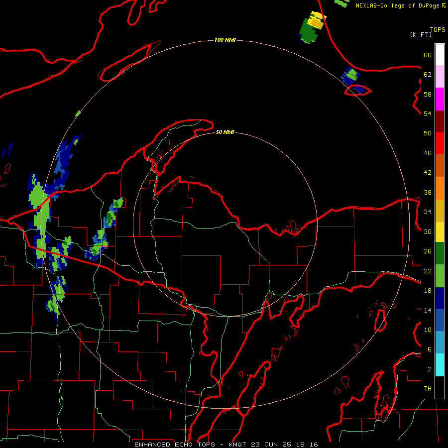Click the "TH" threshold label
The image size is (448, 448).
[428, 389]
